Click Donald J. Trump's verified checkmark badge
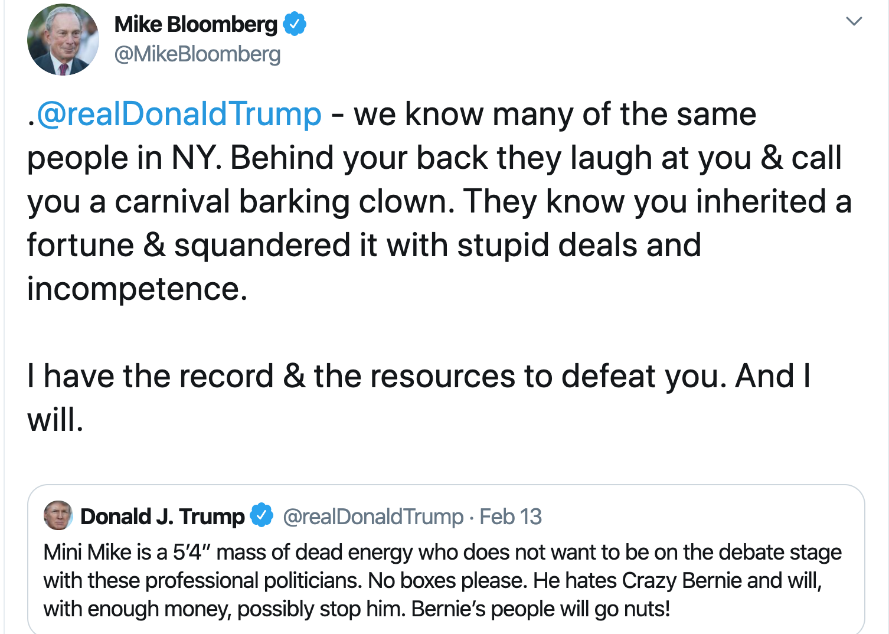Viewport: 889px width, 634px height. pos(262,515)
